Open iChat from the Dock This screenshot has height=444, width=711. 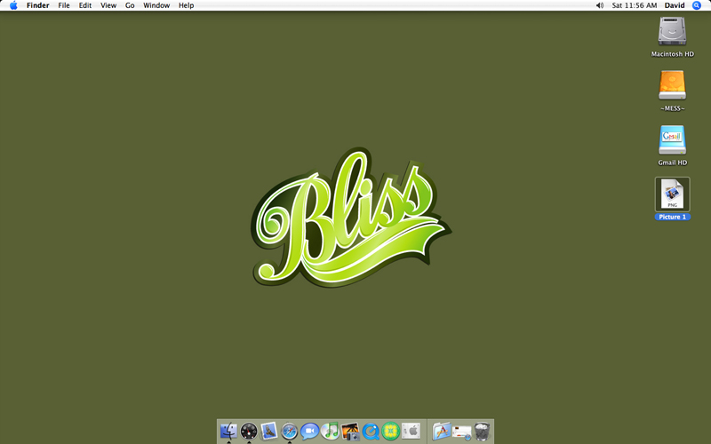pos(309,431)
